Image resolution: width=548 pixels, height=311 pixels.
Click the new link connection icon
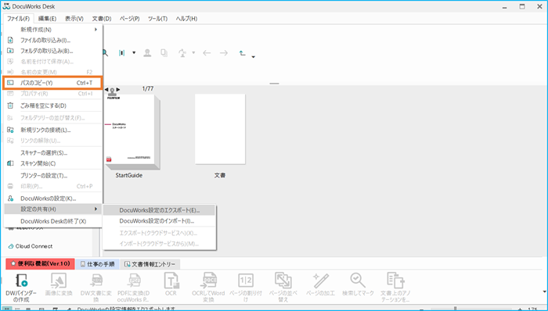pyautogui.click(x=10, y=130)
